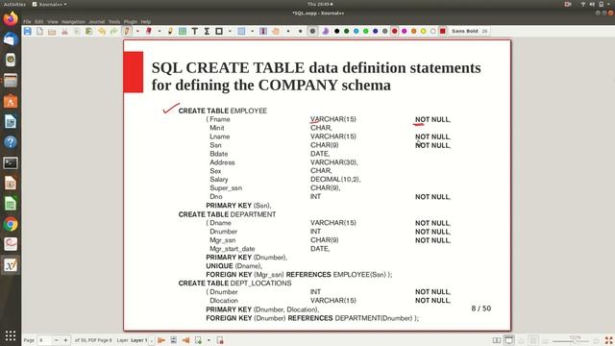
Task: Pick the light blue color swatch
Action: tap(357, 31)
